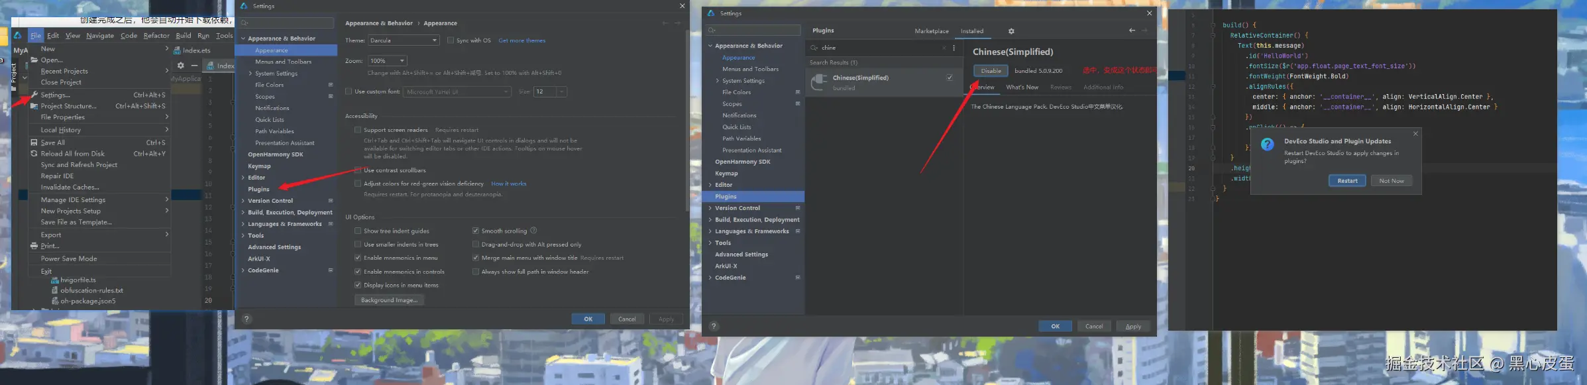Image resolution: width=1587 pixels, height=385 pixels.
Task: Click the search field in Appearance settings window sidebar
Action: [x=287, y=23]
